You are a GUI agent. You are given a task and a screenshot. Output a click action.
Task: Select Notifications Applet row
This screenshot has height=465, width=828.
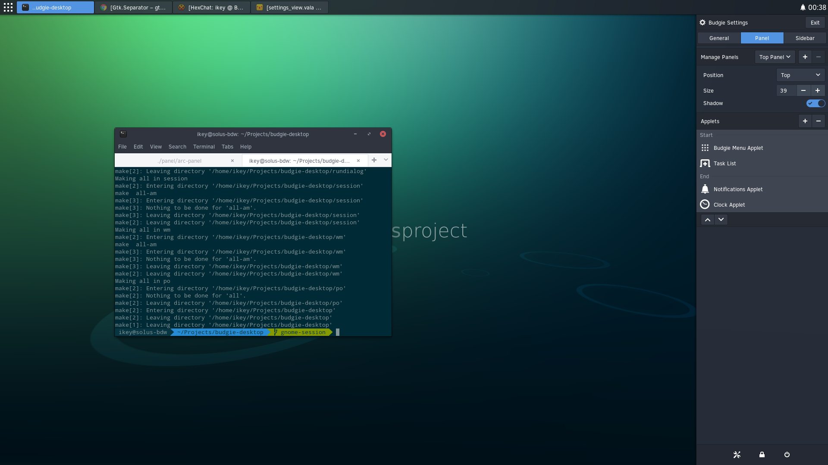pos(762,189)
